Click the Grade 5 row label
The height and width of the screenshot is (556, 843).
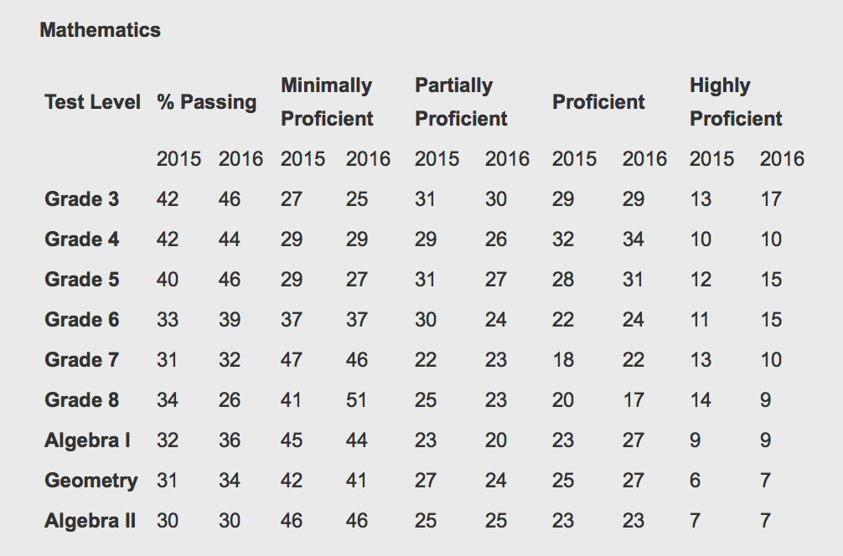(x=82, y=280)
